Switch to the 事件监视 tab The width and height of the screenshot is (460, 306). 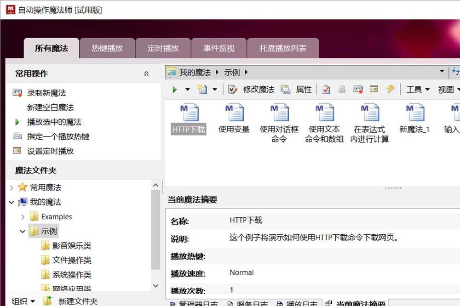point(219,48)
